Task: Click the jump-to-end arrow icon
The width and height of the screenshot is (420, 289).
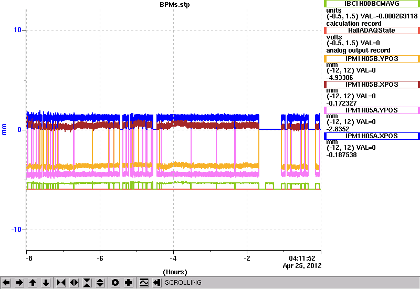Action: pyautogui.click(x=157, y=283)
